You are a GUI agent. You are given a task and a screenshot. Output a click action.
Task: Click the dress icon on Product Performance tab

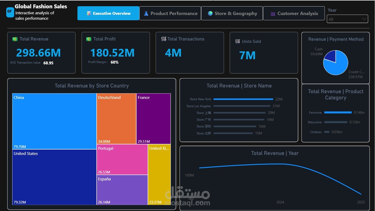(x=146, y=13)
